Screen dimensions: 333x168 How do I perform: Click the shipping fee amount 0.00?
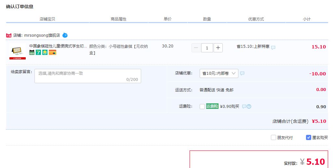(x=321, y=89)
